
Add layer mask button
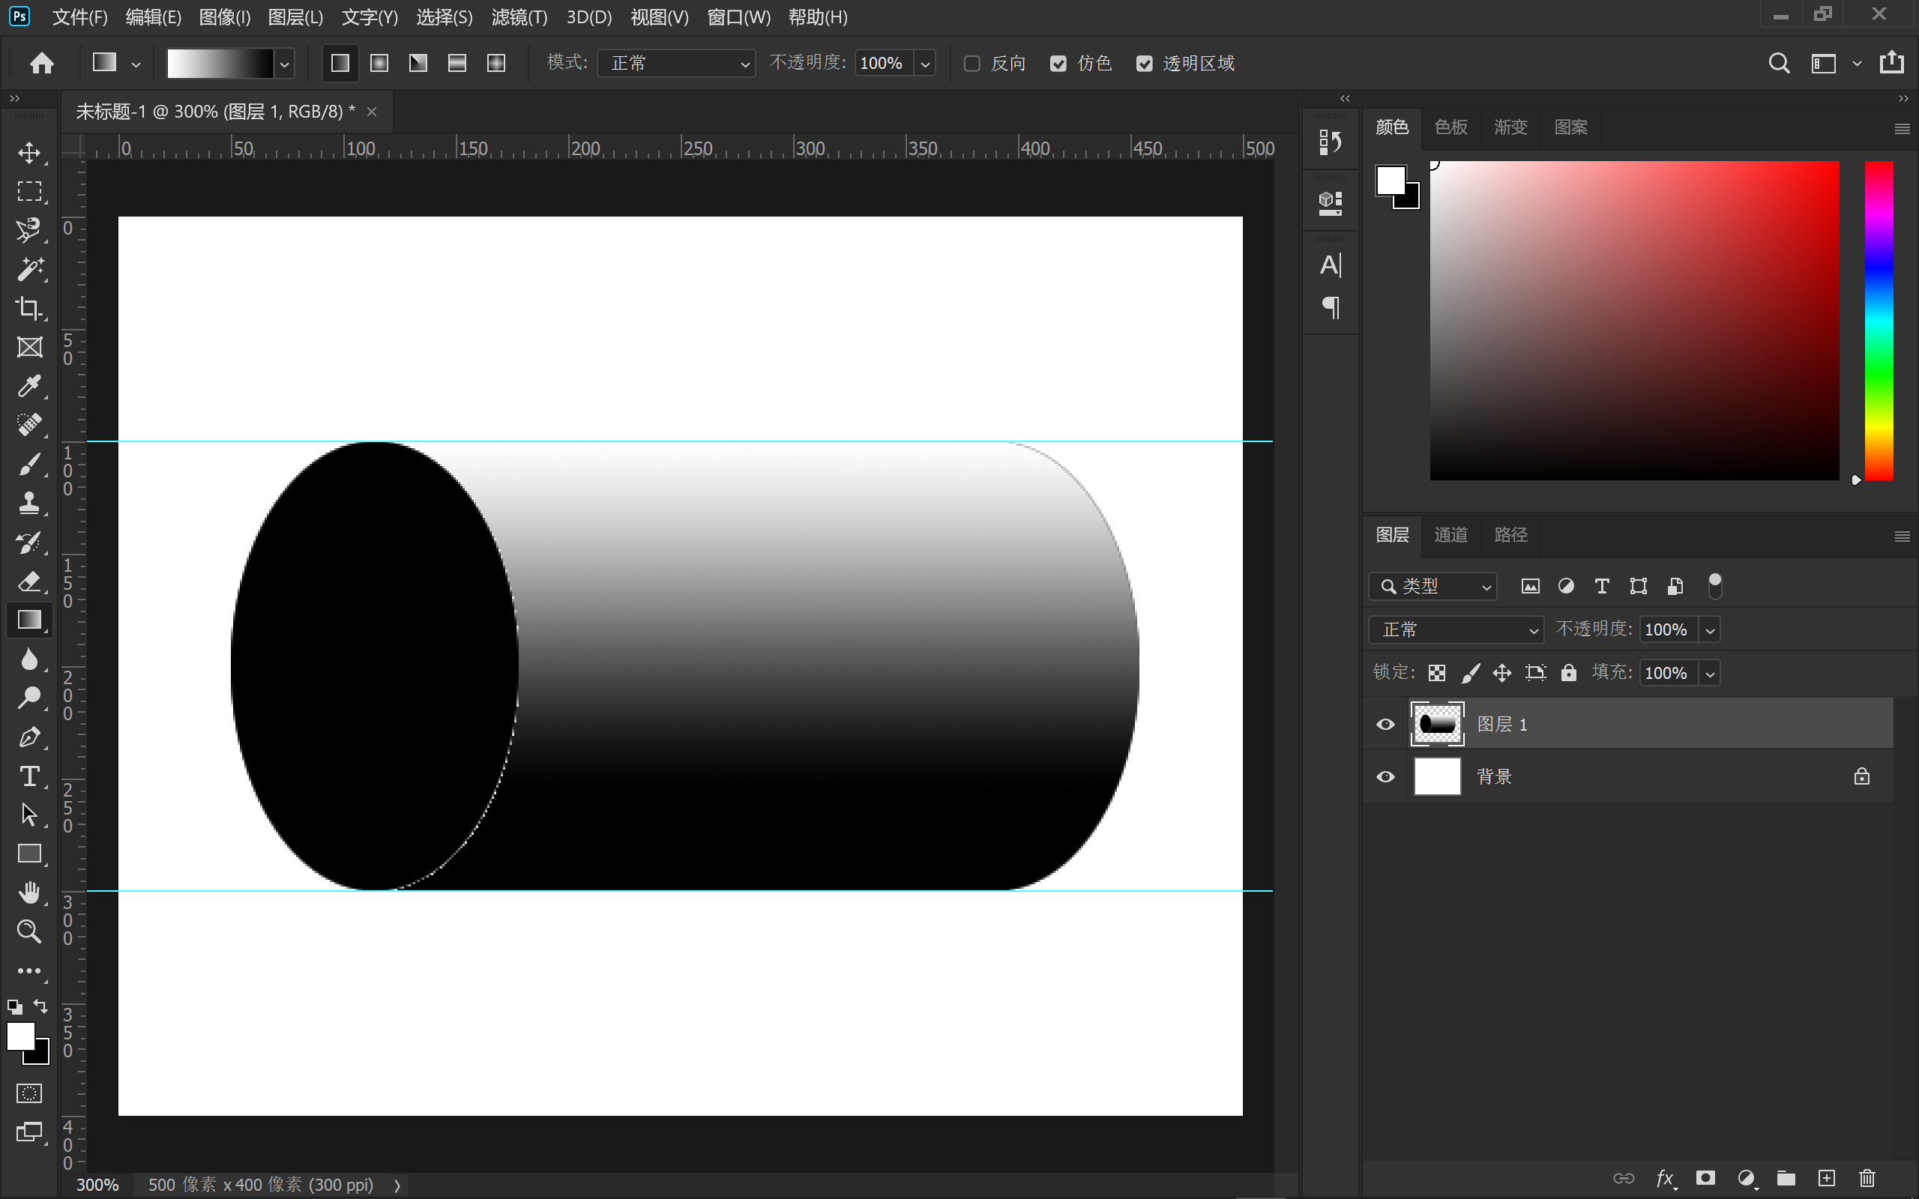click(1705, 1177)
